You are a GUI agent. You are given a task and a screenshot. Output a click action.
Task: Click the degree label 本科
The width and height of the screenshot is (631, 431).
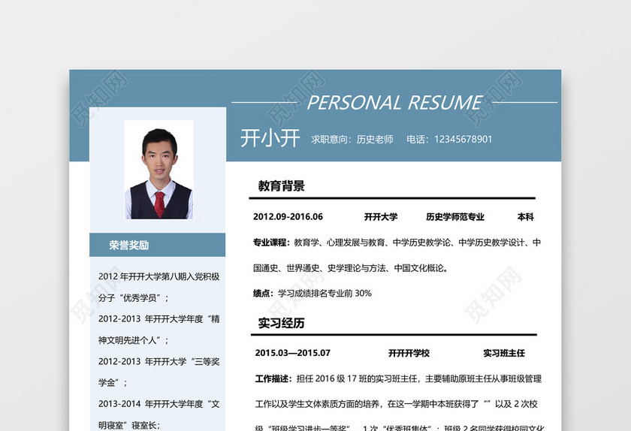526,217
